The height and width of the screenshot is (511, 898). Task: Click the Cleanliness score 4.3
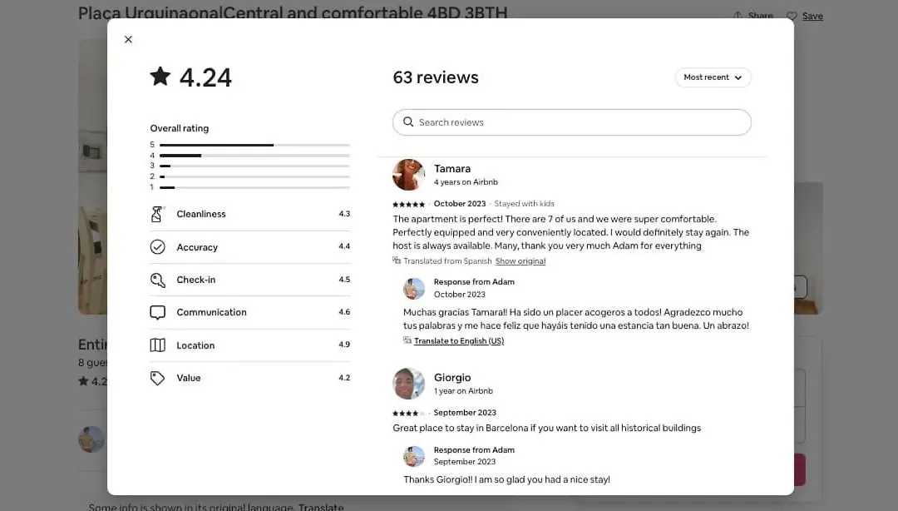[343, 213]
